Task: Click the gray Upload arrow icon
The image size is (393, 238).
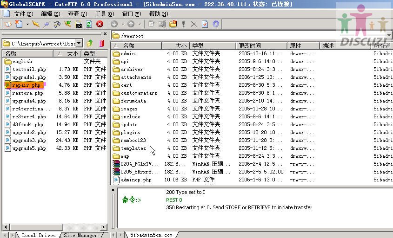Action: [x=131, y=24]
